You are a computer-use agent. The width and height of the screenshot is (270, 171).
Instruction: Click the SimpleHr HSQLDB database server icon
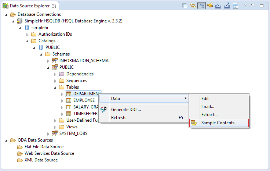(20, 21)
